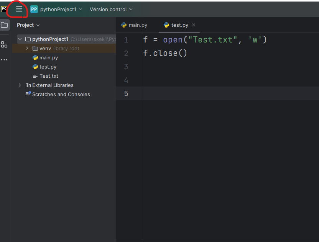
Task: Show more tool windows via ellipsis icon
Action: point(4,59)
